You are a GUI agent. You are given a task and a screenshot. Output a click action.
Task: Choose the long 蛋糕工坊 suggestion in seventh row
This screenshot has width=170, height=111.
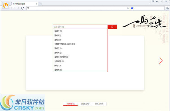(x=80, y=57)
